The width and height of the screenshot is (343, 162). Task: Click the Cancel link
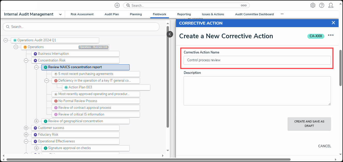[324, 146]
